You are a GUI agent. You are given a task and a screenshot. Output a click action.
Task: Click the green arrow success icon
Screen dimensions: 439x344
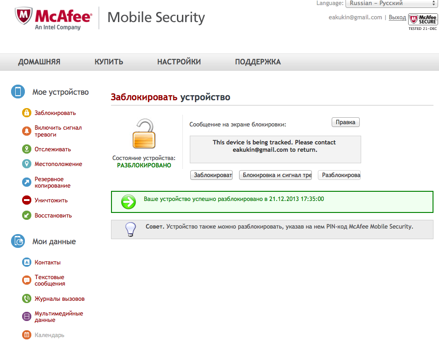[129, 202]
